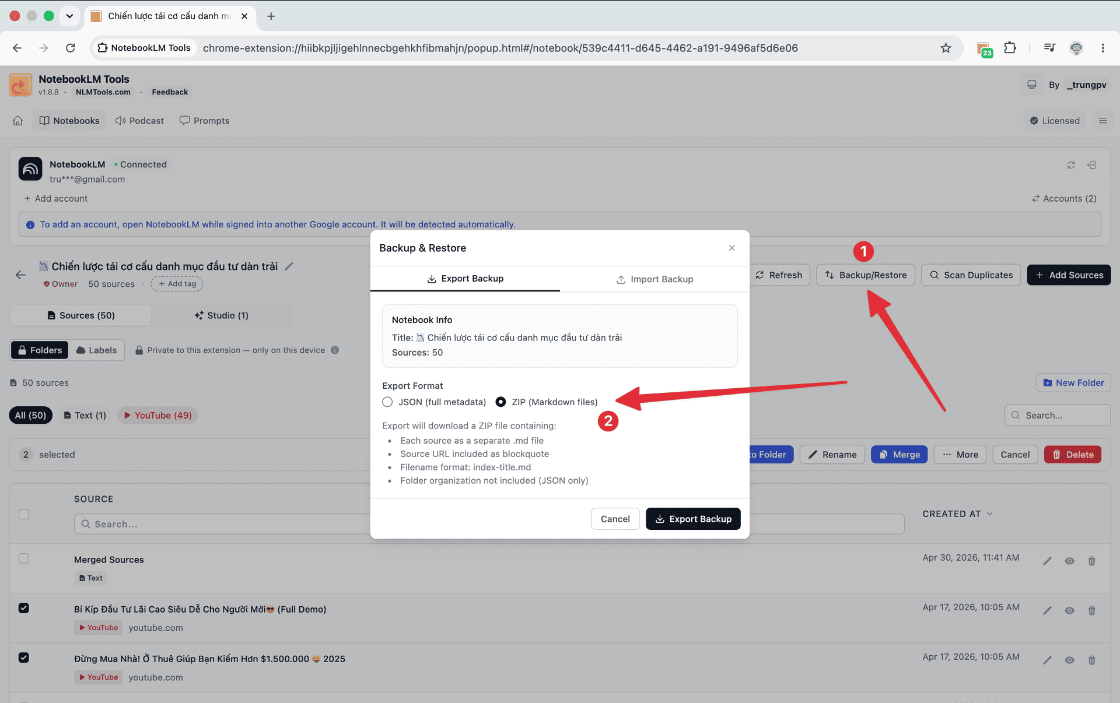Filter sources by All (50)
Screen dimensions: 1120x703
coord(30,415)
